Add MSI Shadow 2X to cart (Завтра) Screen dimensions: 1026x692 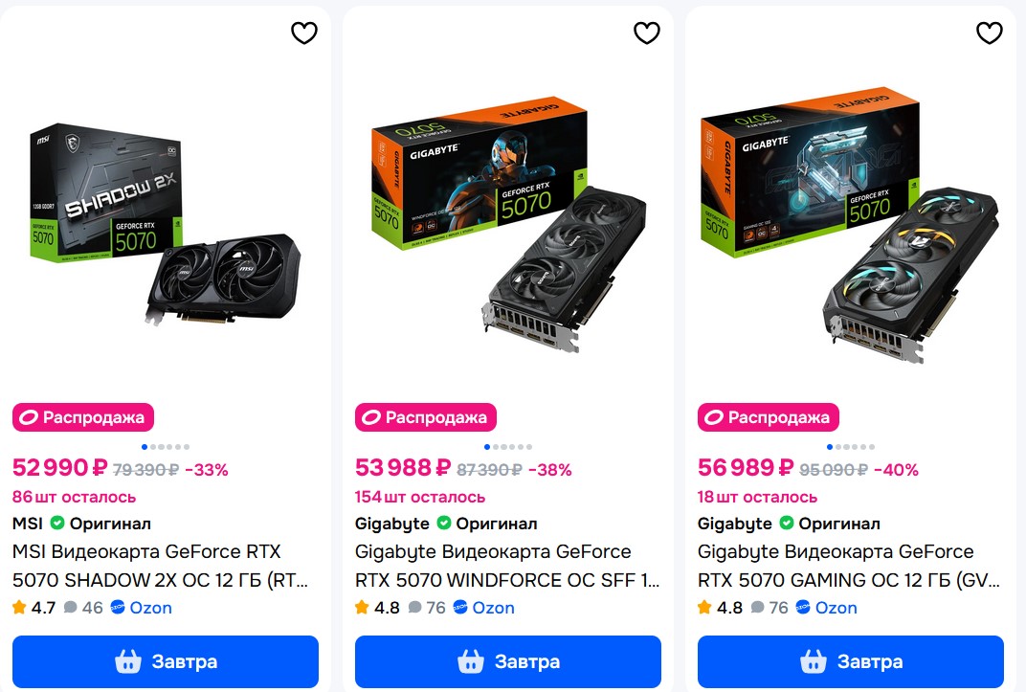(166, 661)
